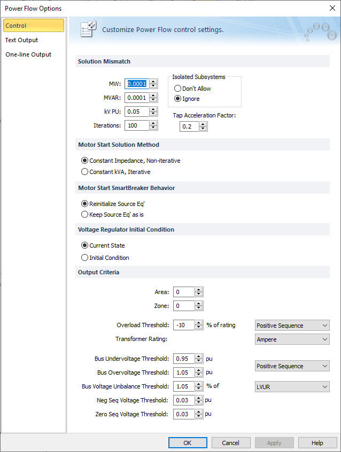Select Keep Source Eq' as is
Screen dimensions: 341x452
[x=84, y=215]
